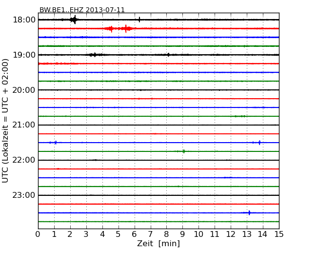Viewport: 317px width, 254px height.
Task: Click the blue spike near minute 13 on the 23:30 trace
Action: tap(249, 212)
